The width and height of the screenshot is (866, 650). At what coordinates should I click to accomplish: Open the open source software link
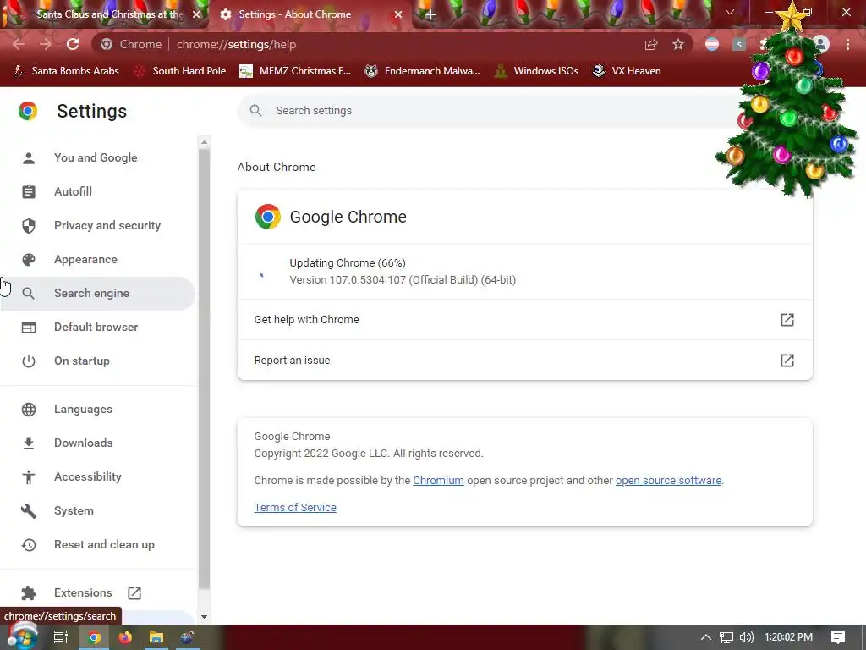click(x=668, y=481)
